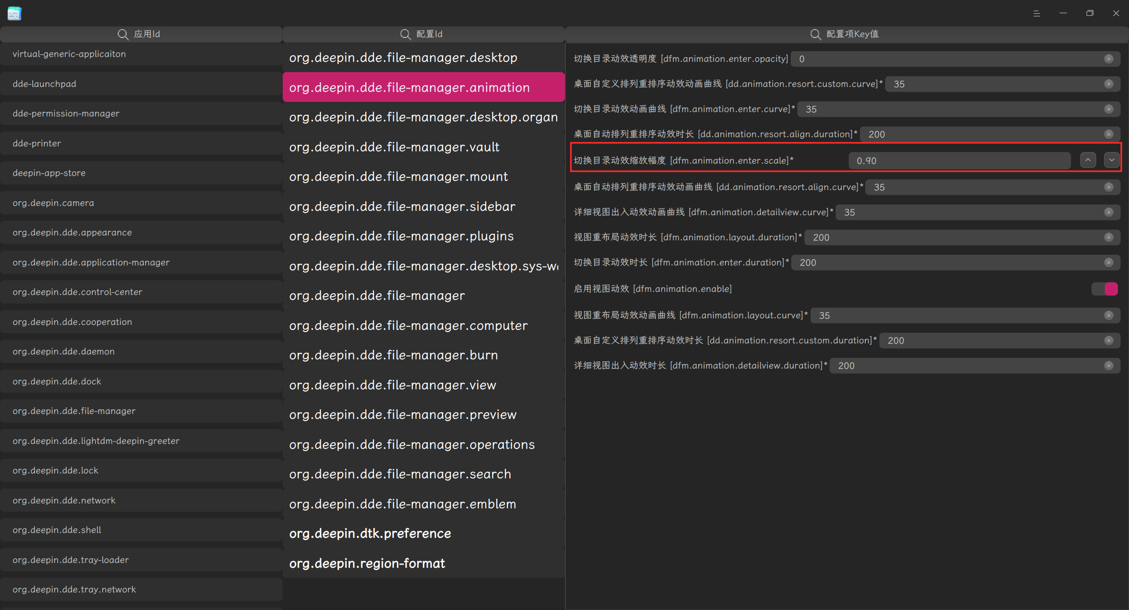1129x610 pixels.
Task: Clear the dfm.animation.enter.curve value
Action: [x=1109, y=109]
